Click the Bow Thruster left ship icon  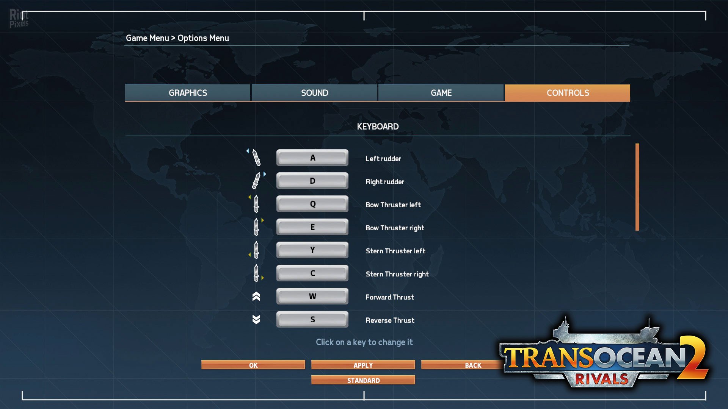coord(257,203)
